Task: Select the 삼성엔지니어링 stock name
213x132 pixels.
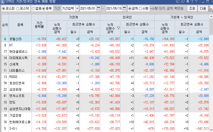Action: (20, 109)
